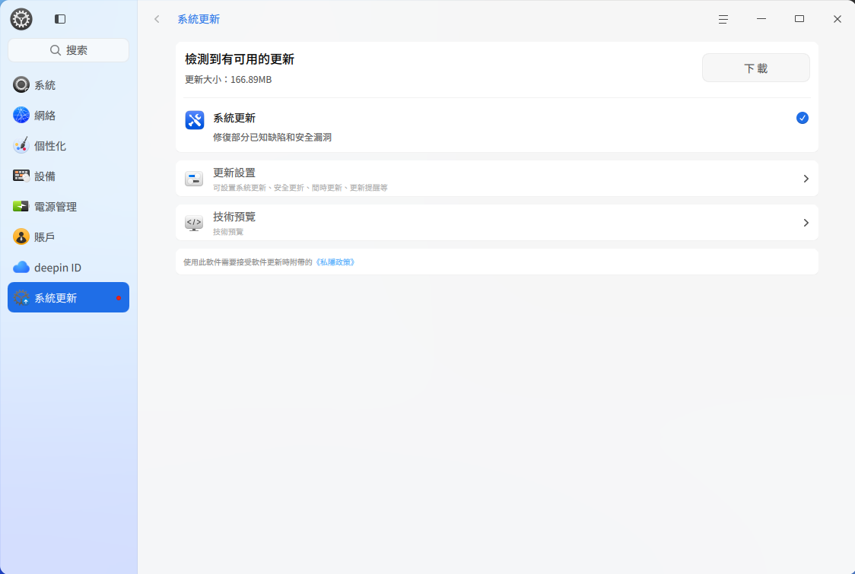Open 系統 settings in sidebar

pos(68,84)
